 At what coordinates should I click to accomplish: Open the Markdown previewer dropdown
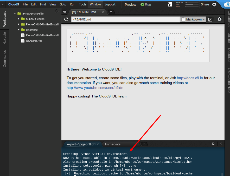(193, 19)
